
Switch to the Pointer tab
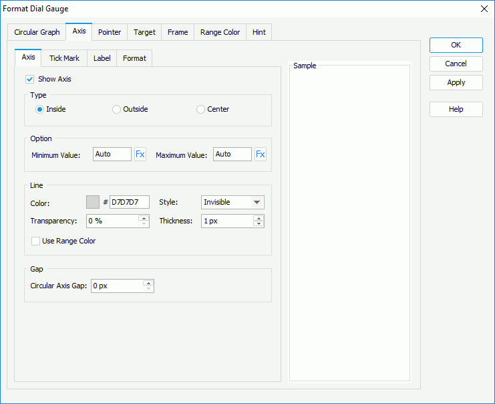[110, 32]
